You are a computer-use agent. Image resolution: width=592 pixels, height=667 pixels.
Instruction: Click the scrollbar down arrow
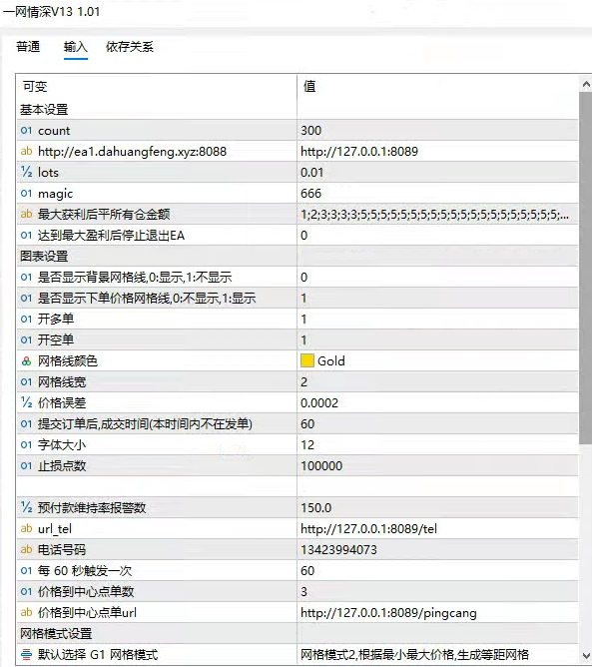(x=586, y=655)
